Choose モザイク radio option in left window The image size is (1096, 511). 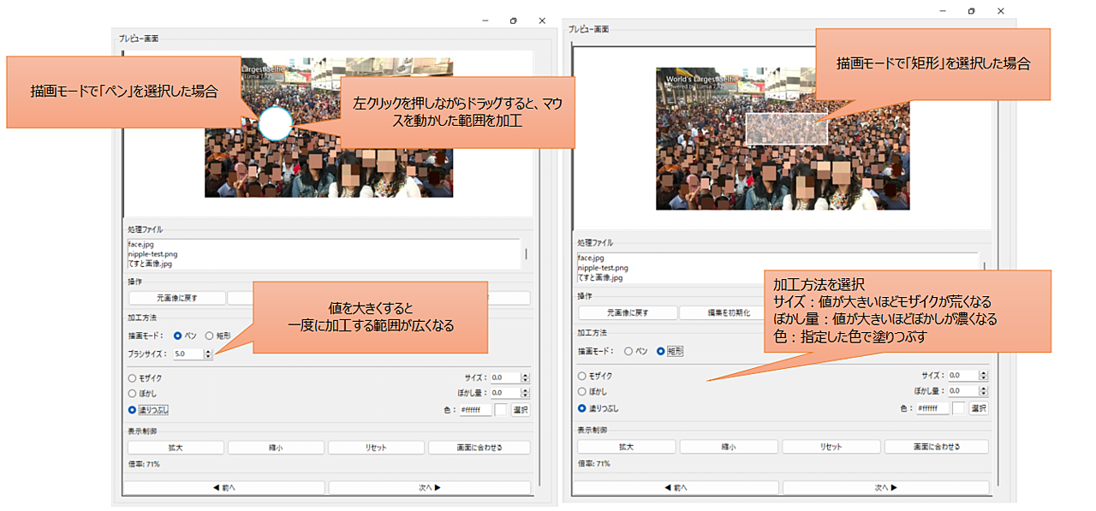coord(132,377)
